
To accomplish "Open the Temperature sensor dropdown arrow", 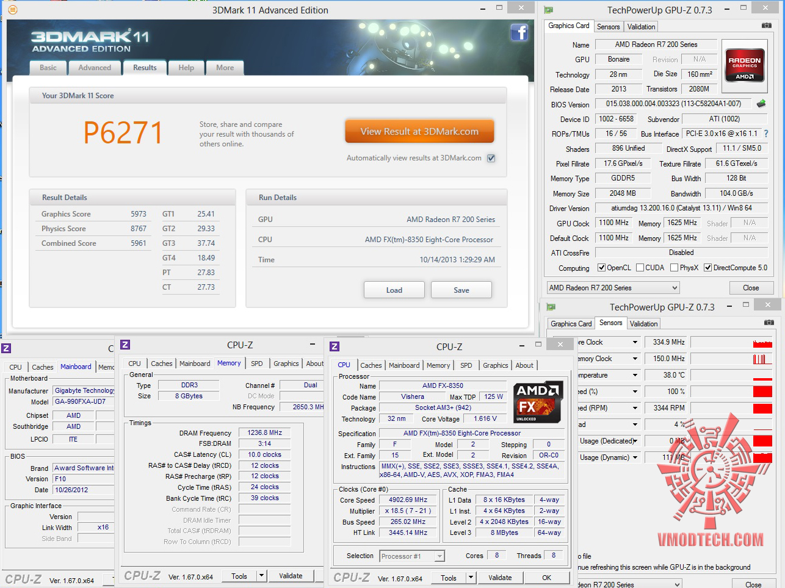I will click(x=635, y=375).
